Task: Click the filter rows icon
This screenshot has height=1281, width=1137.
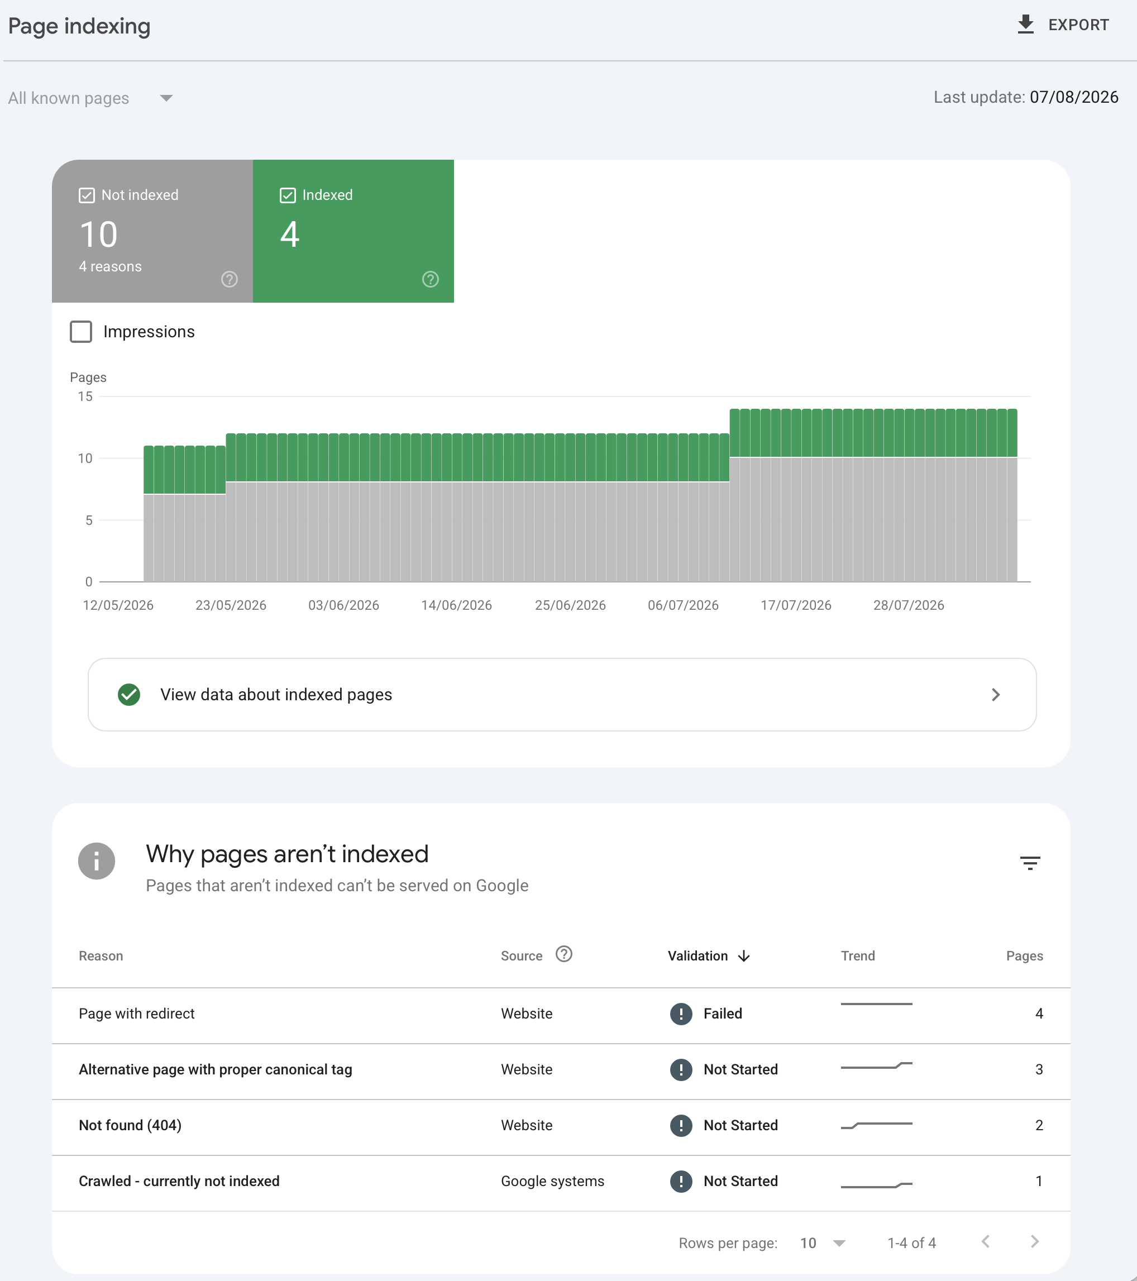Action: click(1030, 863)
